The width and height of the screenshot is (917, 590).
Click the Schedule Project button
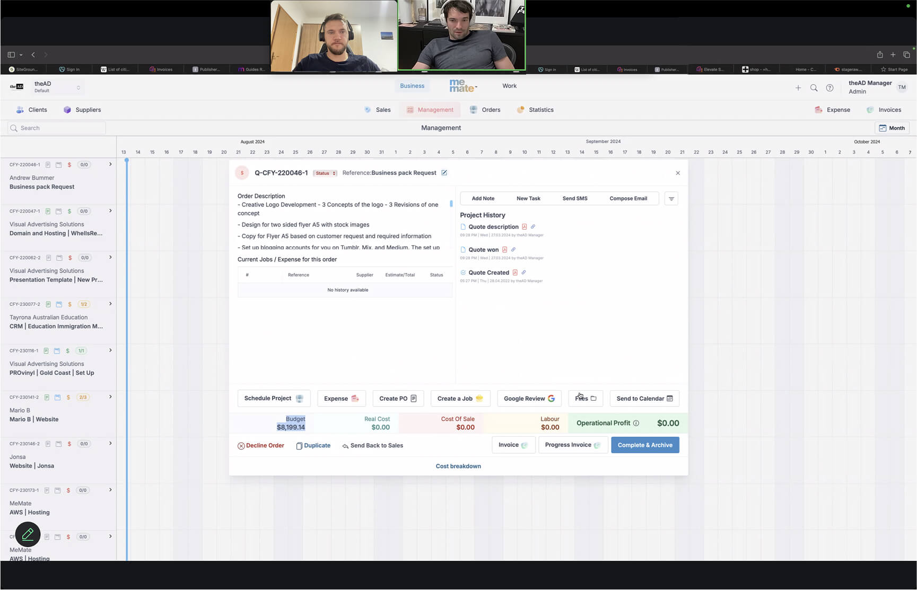click(274, 399)
